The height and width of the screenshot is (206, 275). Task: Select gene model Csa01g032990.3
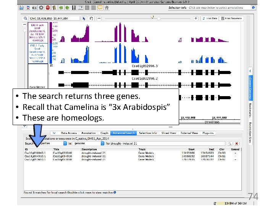[145, 72]
